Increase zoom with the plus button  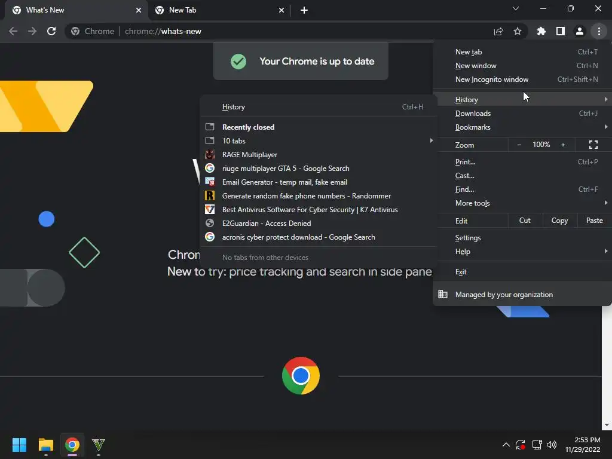[x=563, y=145]
